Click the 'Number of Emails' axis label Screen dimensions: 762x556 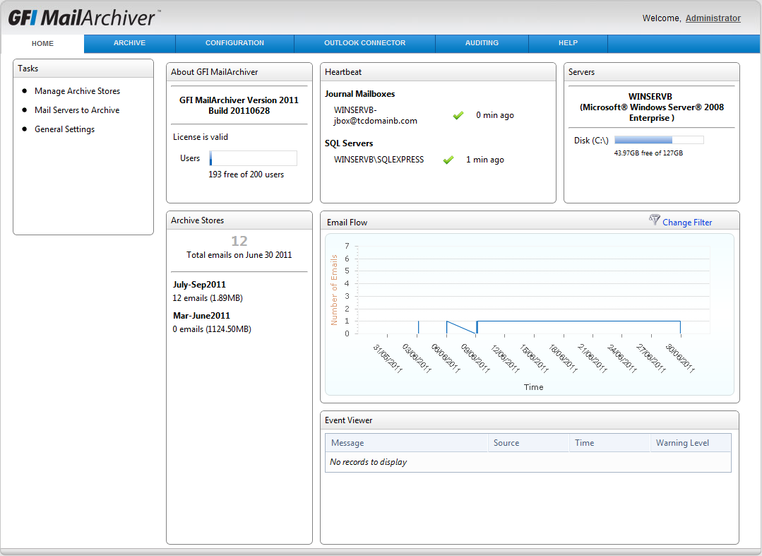(334, 290)
